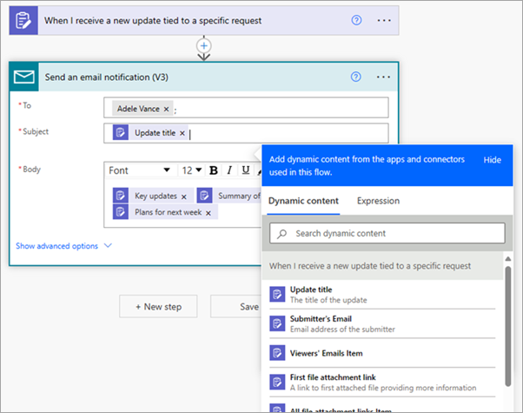This screenshot has height=413, width=523.
Task: Click the Update title token icon in Subject
Action: click(x=121, y=132)
